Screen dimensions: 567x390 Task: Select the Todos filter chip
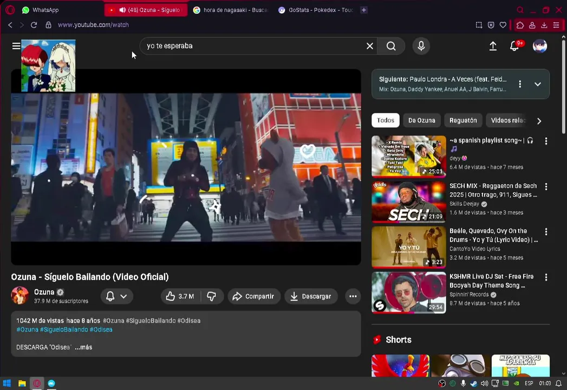point(385,120)
